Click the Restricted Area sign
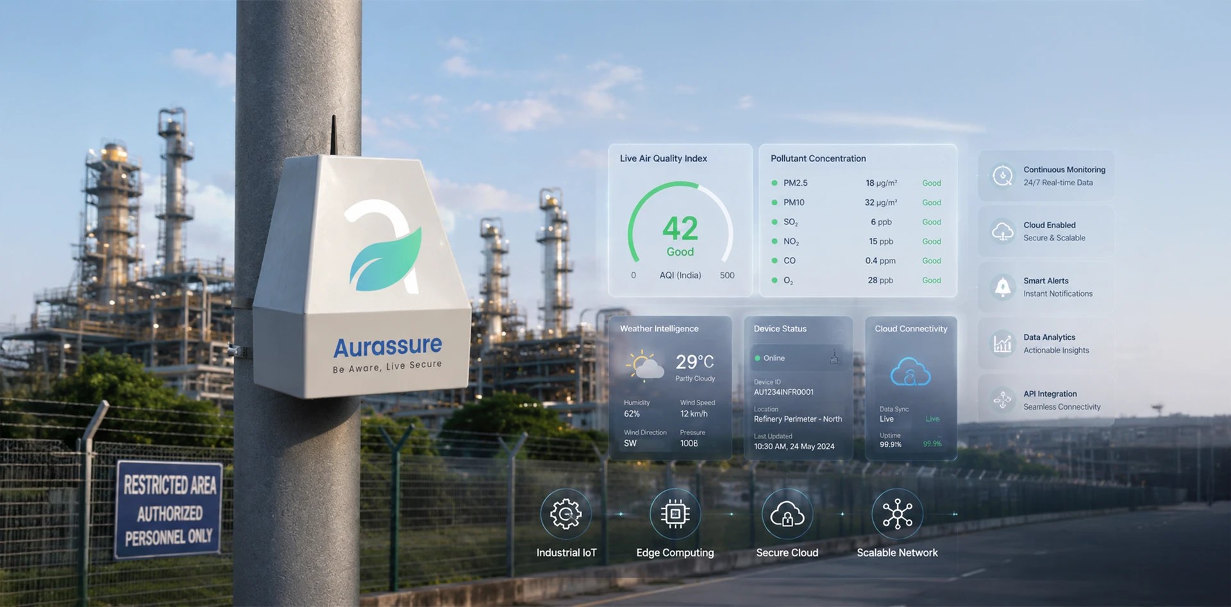 pyautogui.click(x=169, y=510)
